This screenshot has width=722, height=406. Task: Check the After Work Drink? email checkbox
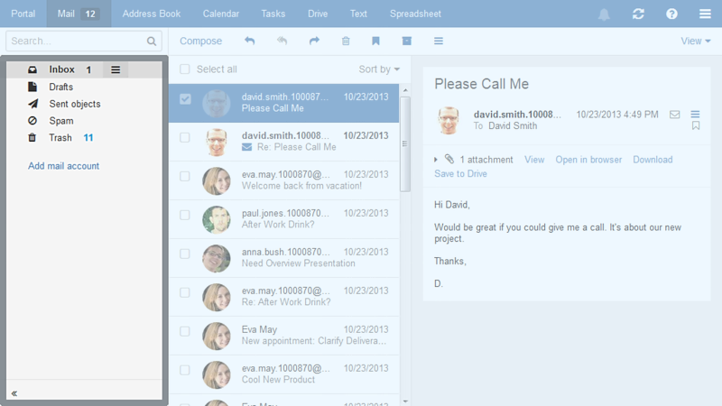click(x=185, y=215)
